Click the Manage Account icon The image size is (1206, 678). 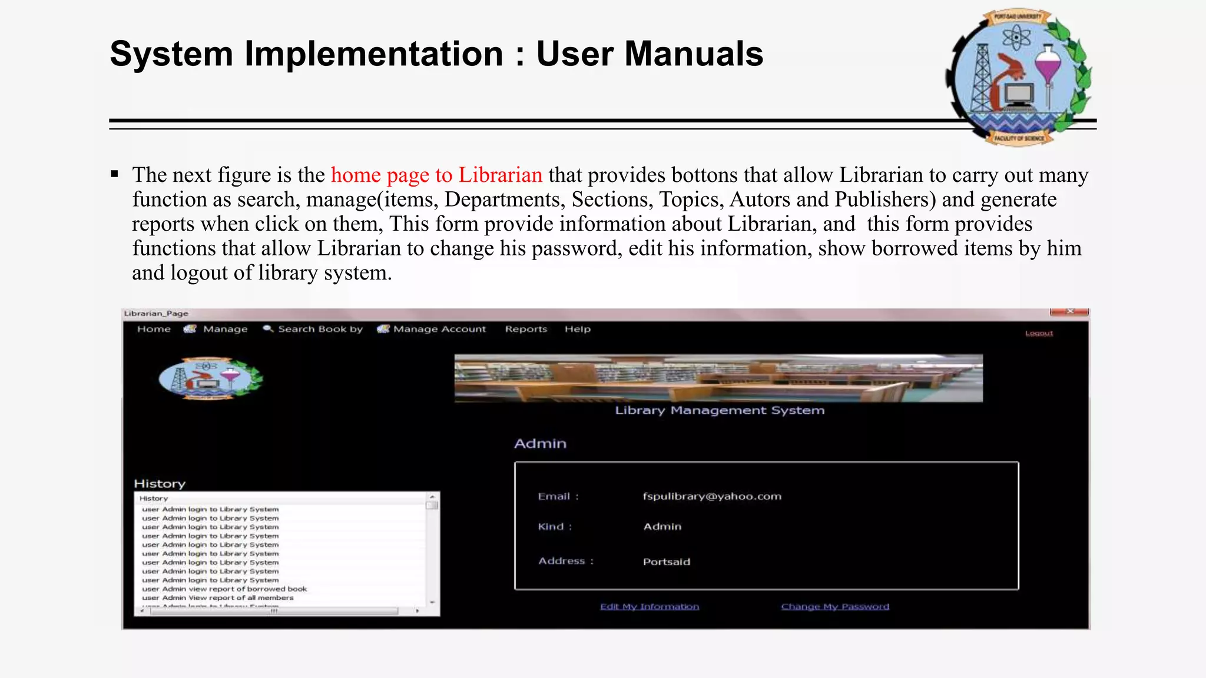(383, 329)
